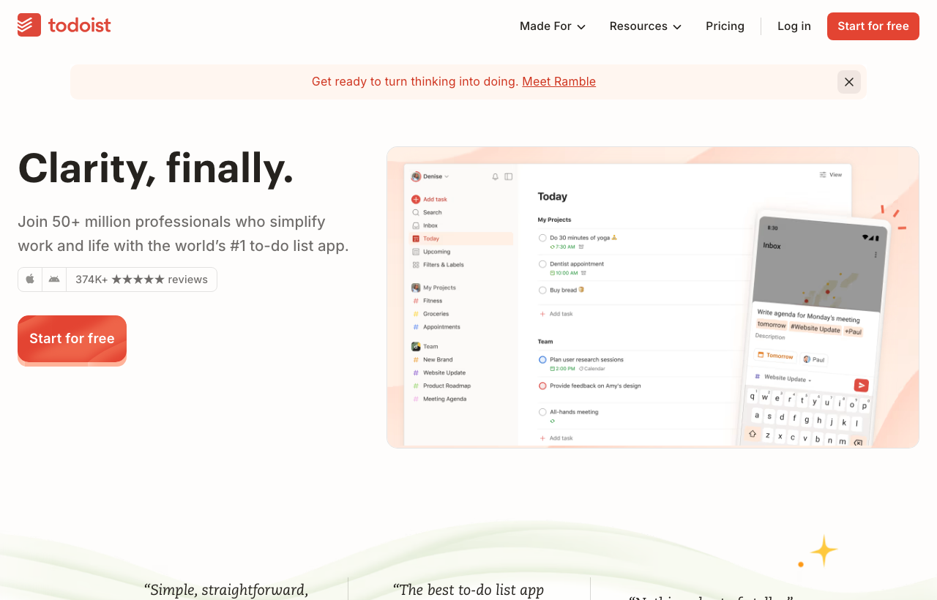This screenshot has height=600, width=937.
Task: Dismiss the Ramble announcement banner
Action: coord(849,82)
